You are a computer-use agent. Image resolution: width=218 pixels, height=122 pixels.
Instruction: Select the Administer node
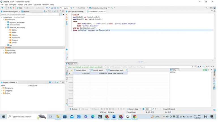11,50
